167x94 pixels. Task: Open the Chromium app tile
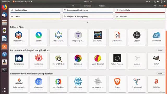tap(39, 84)
